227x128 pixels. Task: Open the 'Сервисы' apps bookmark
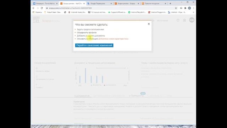click(37, 12)
